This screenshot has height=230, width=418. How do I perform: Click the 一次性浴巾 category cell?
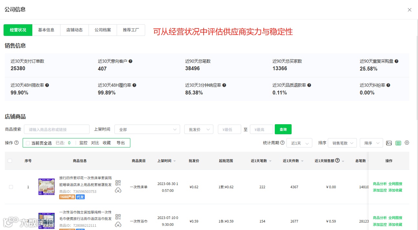(139, 221)
